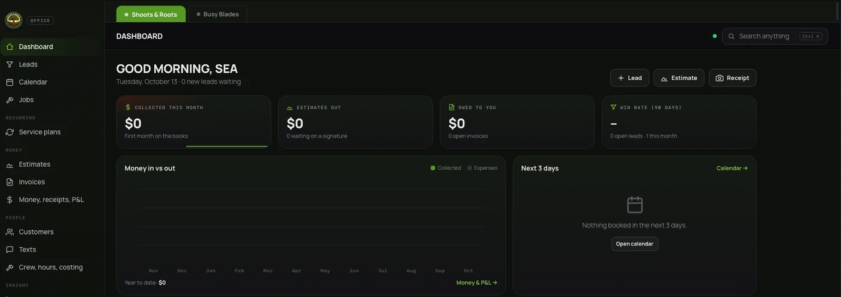Click the green Collected legend swatch
The height and width of the screenshot is (297, 841).
433,168
